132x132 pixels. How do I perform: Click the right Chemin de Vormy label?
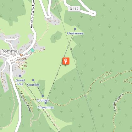pyautogui.click(x=118, y=102)
